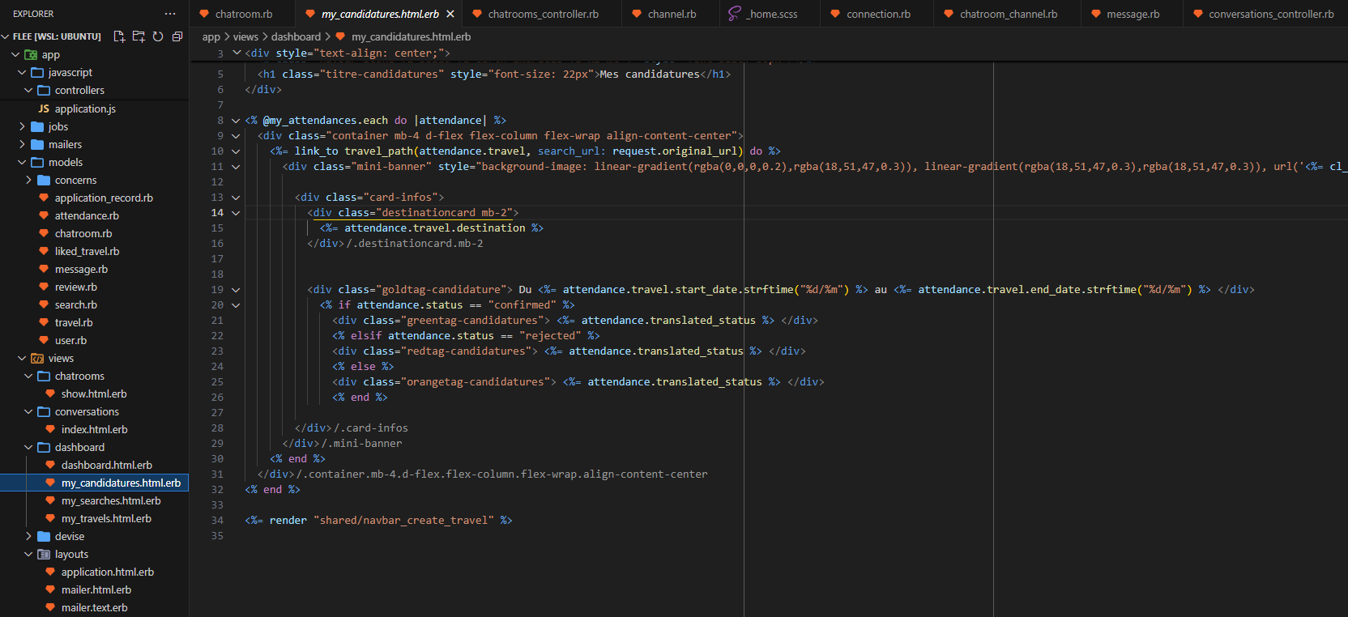Click the mailers folder icon
The image size is (1348, 617).
click(37, 144)
